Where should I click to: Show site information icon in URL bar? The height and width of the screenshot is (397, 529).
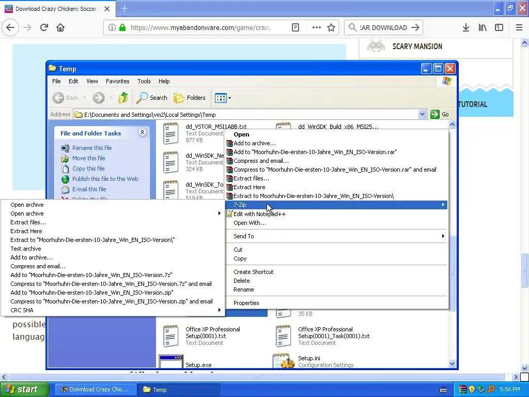pos(112,28)
